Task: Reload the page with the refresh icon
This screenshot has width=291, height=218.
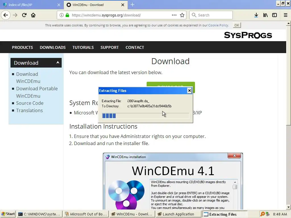Action: pos(24,15)
